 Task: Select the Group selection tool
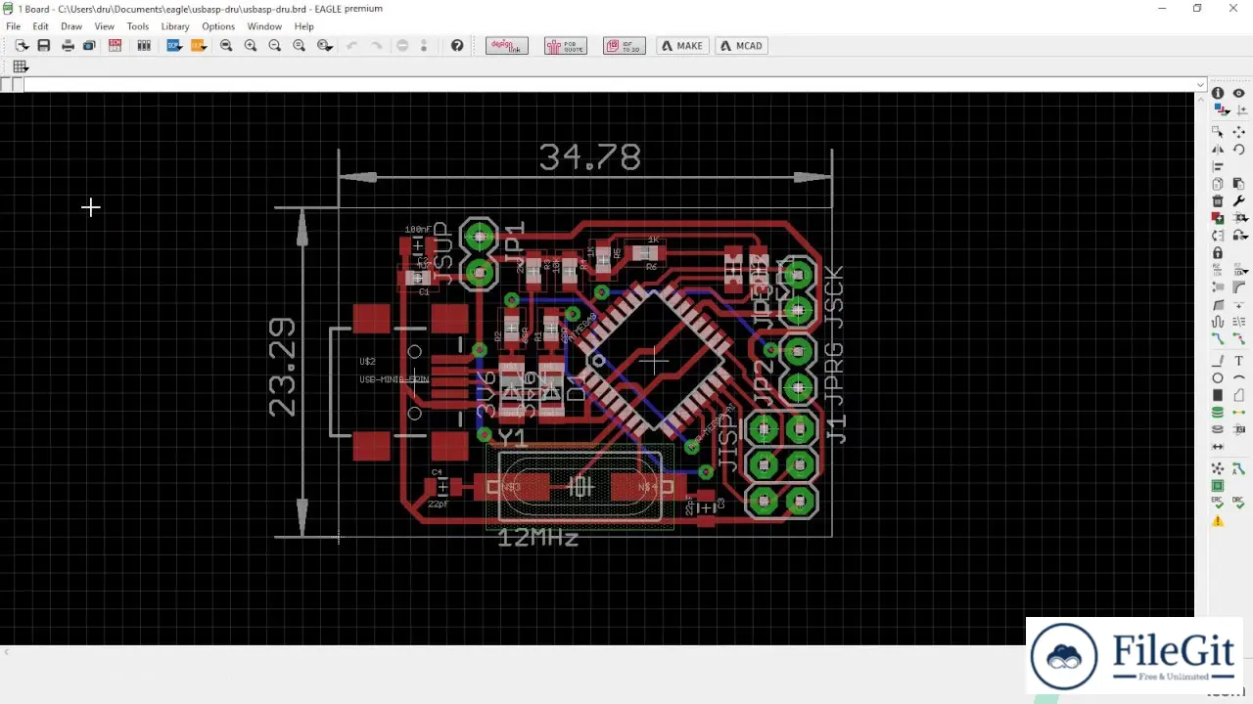pyautogui.click(x=1218, y=131)
